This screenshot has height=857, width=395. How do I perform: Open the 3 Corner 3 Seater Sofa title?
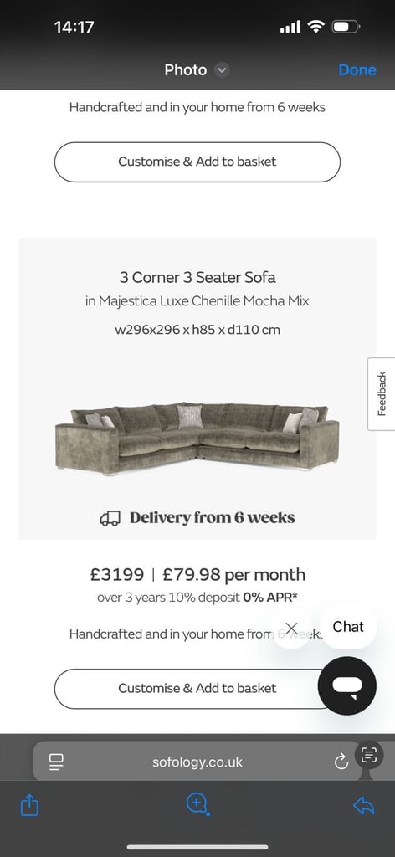point(197,277)
